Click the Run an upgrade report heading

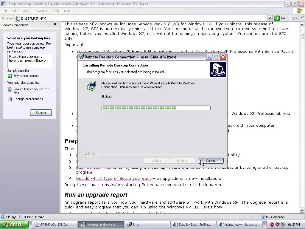point(96,195)
